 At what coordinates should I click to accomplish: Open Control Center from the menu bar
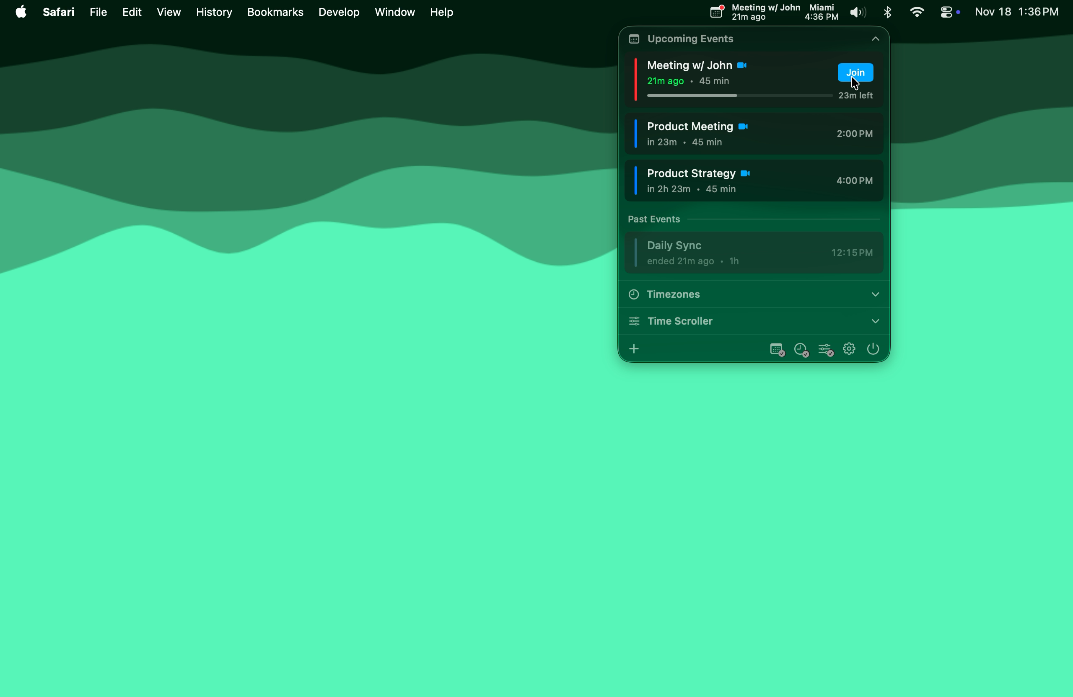click(x=946, y=12)
